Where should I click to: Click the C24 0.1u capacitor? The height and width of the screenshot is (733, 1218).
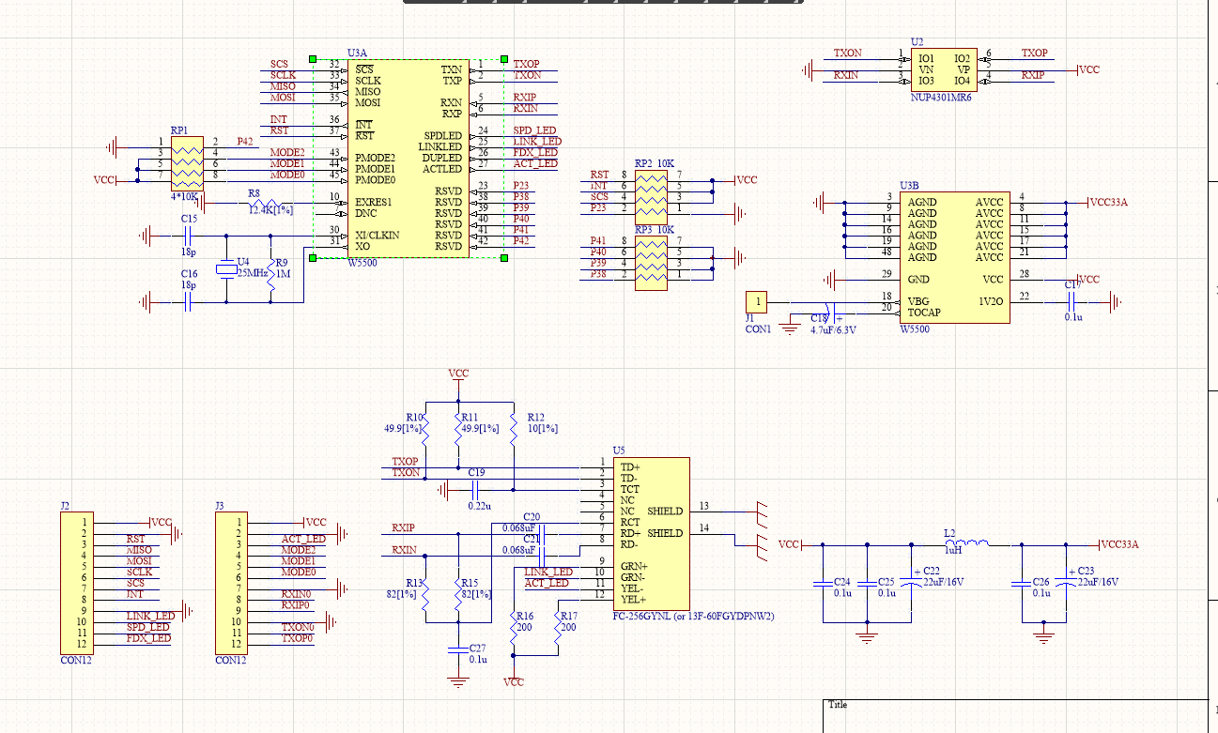[x=824, y=582]
